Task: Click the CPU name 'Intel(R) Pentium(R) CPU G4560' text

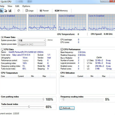Action: tap(26, 52)
